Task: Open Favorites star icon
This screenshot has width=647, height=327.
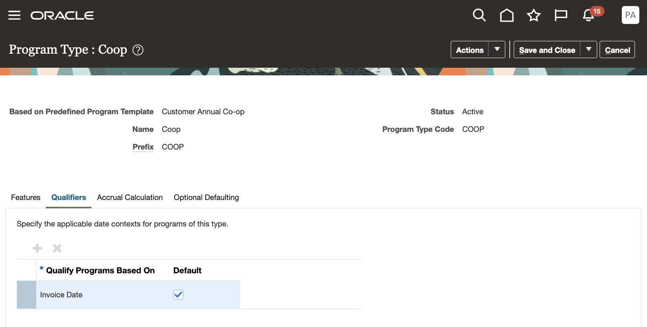Action: (534, 15)
